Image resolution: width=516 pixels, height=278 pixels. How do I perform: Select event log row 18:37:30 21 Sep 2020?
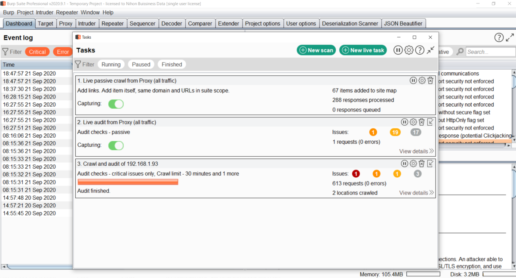37,89
